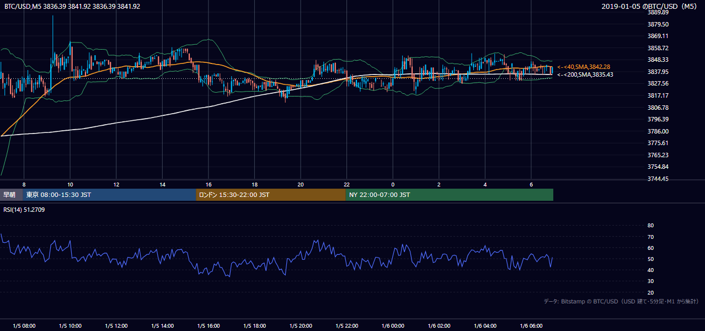
Task: Click the 1/5 16:00 time label
Action: (x=209, y=326)
